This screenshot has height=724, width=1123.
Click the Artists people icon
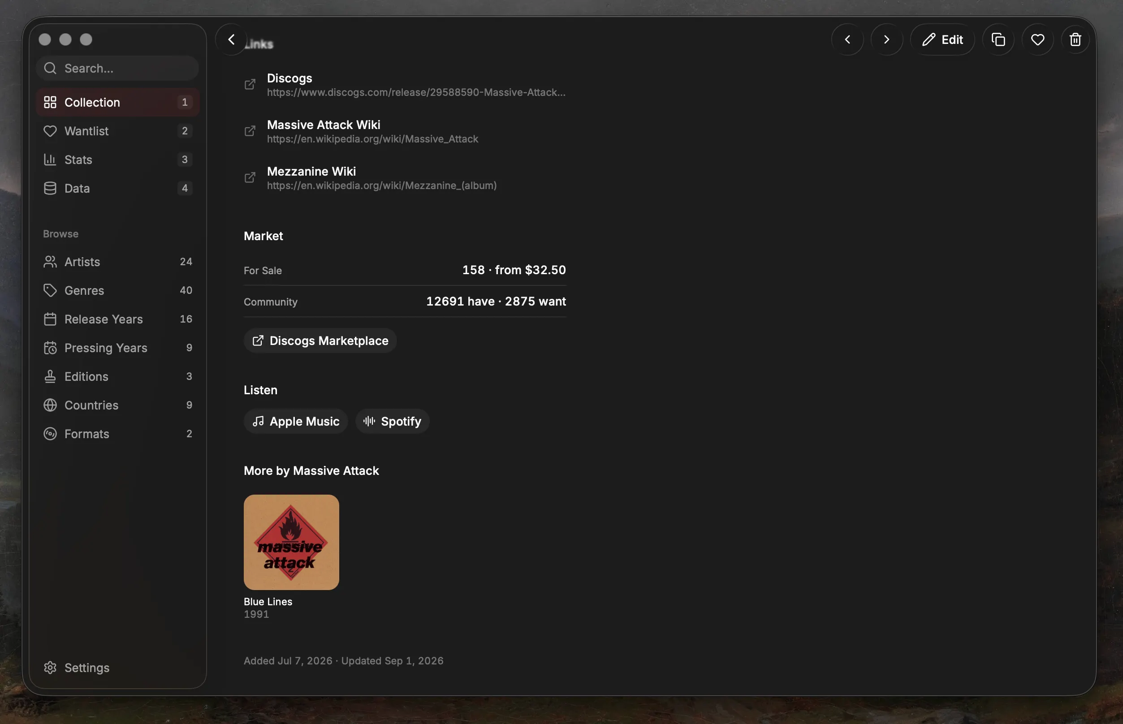tap(50, 261)
